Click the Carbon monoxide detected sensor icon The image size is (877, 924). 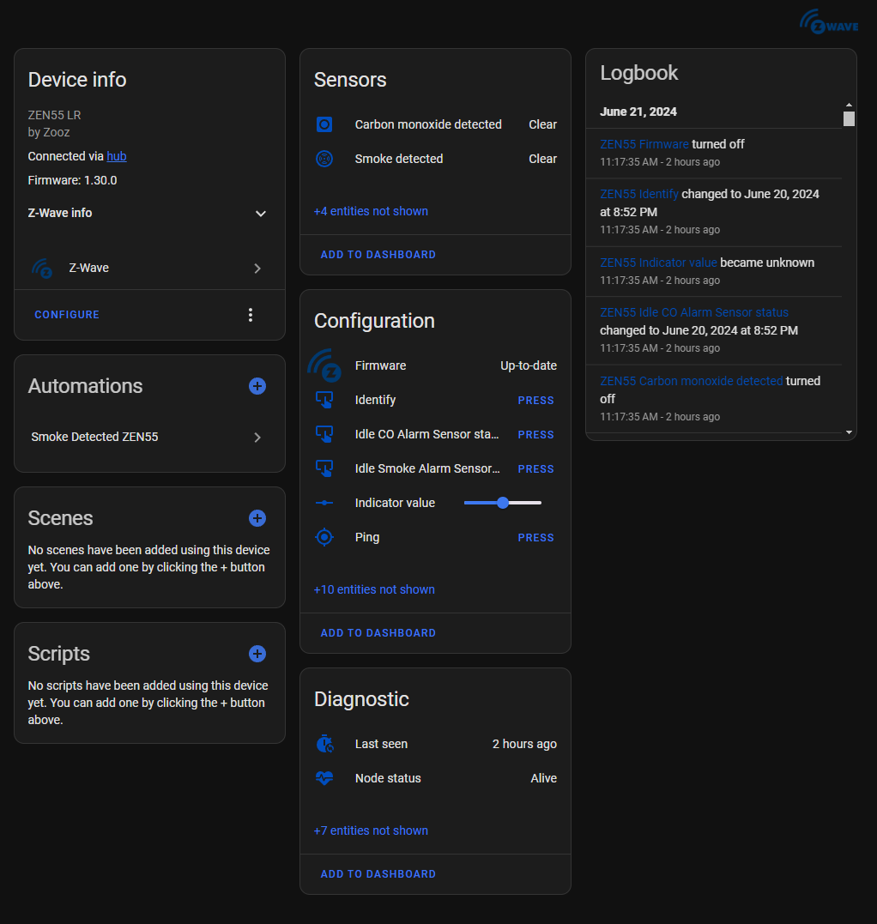[324, 124]
